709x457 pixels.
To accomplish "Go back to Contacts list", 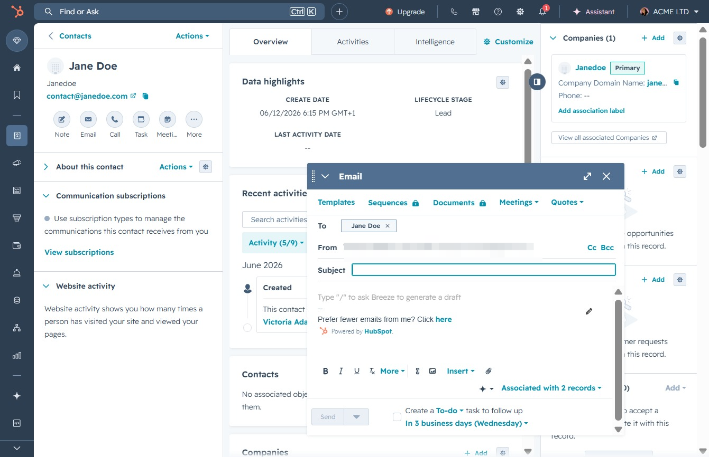I will [69, 36].
